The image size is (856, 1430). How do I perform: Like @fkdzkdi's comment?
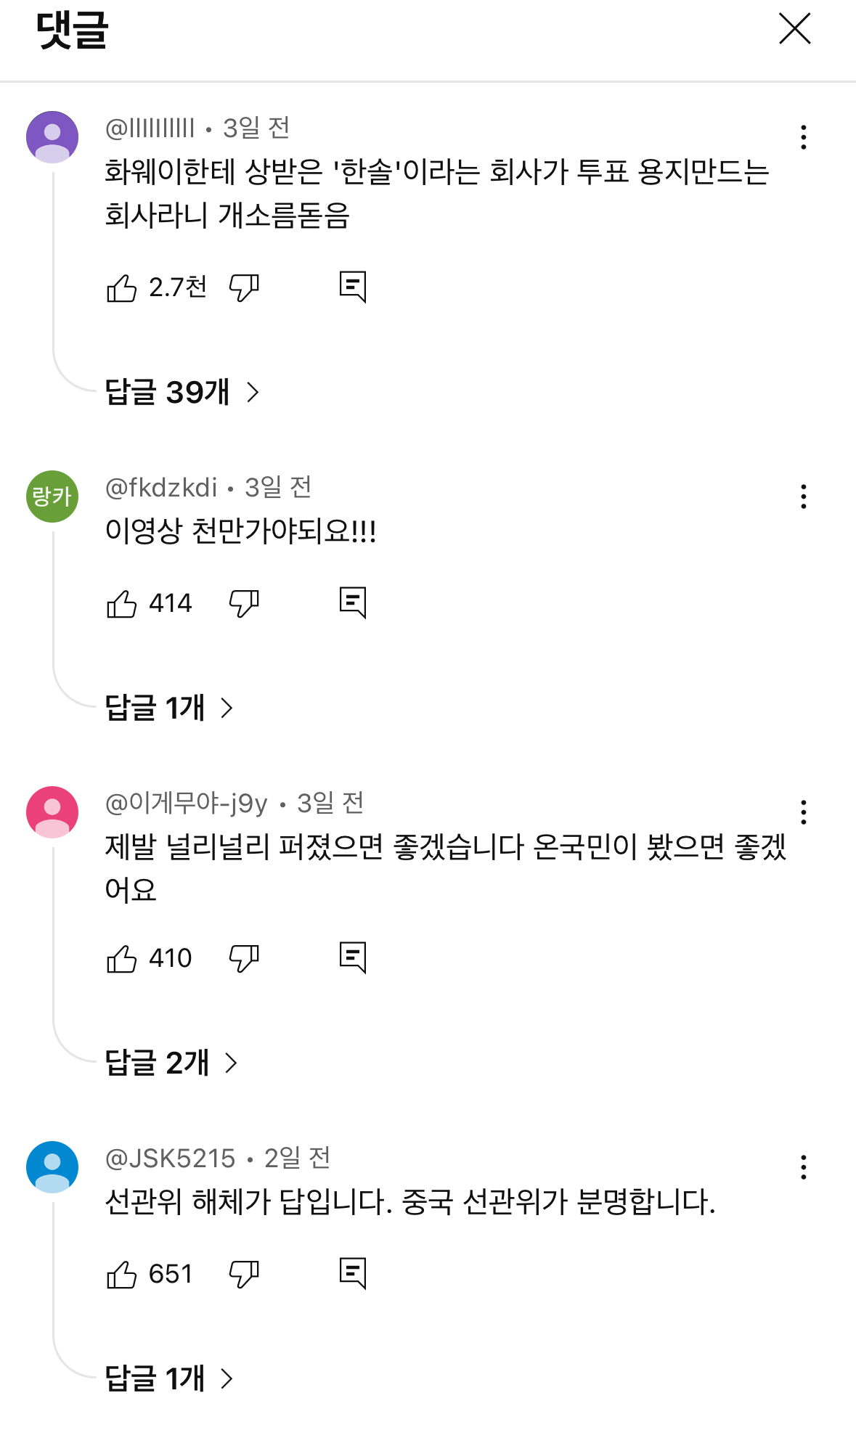point(121,603)
